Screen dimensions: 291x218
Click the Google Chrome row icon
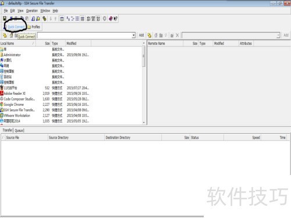coord(2,105)
